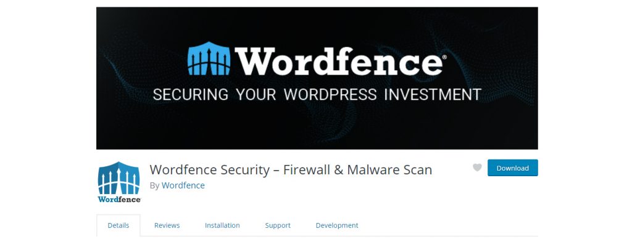This screenshot has height=239, width=632.
Task: Download the Wordfence Security plugin
Action: (x=513, y=168)
